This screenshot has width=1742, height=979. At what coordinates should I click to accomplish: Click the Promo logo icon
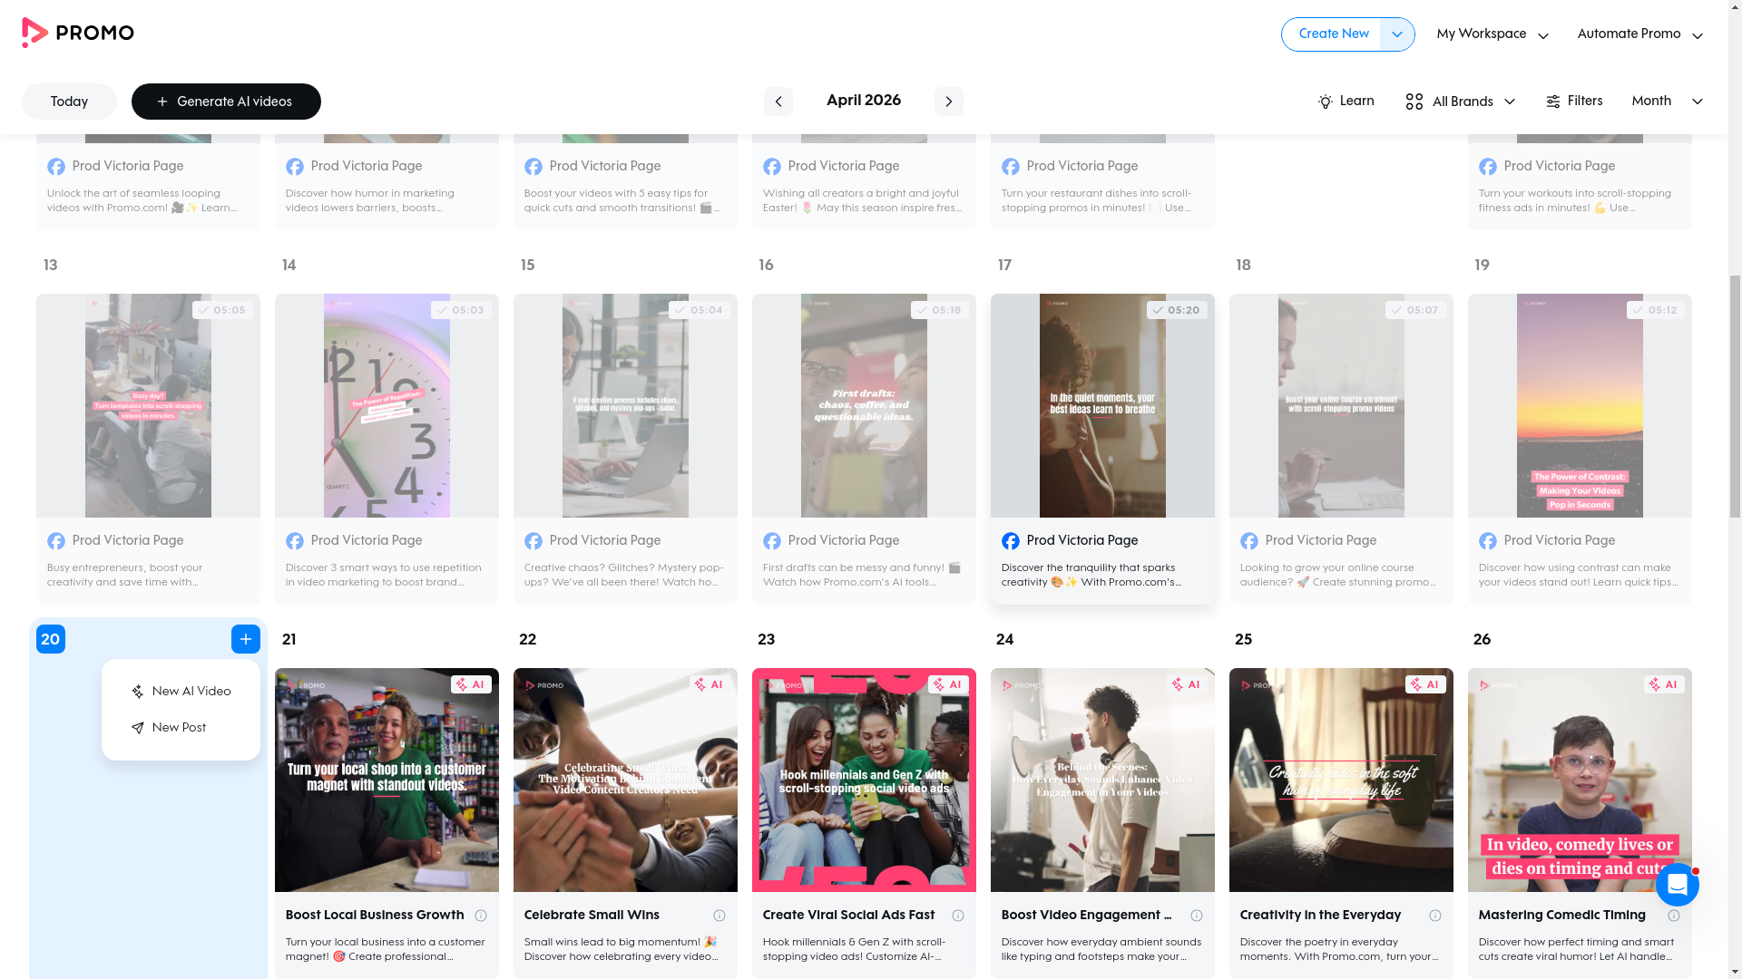(x=34, y=33)
